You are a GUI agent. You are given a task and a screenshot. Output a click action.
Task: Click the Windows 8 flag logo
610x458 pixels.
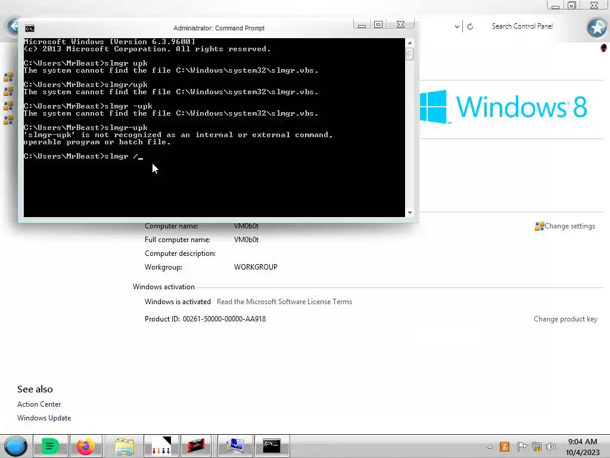pyautogui.click(x=434, y=107)
